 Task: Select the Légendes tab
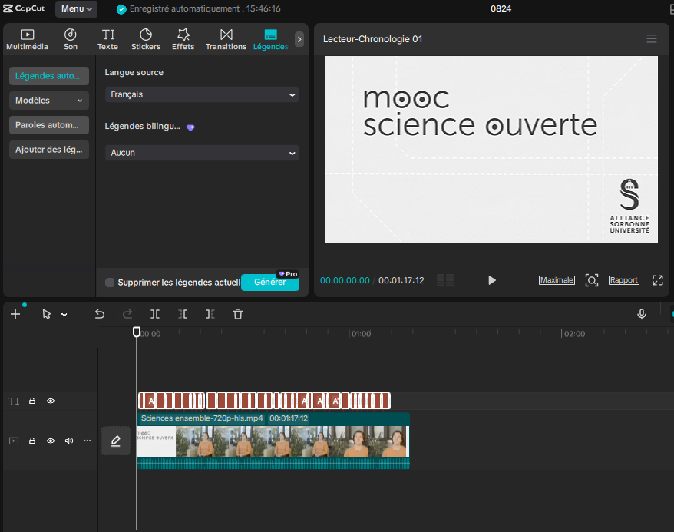[x=270, y=39]
